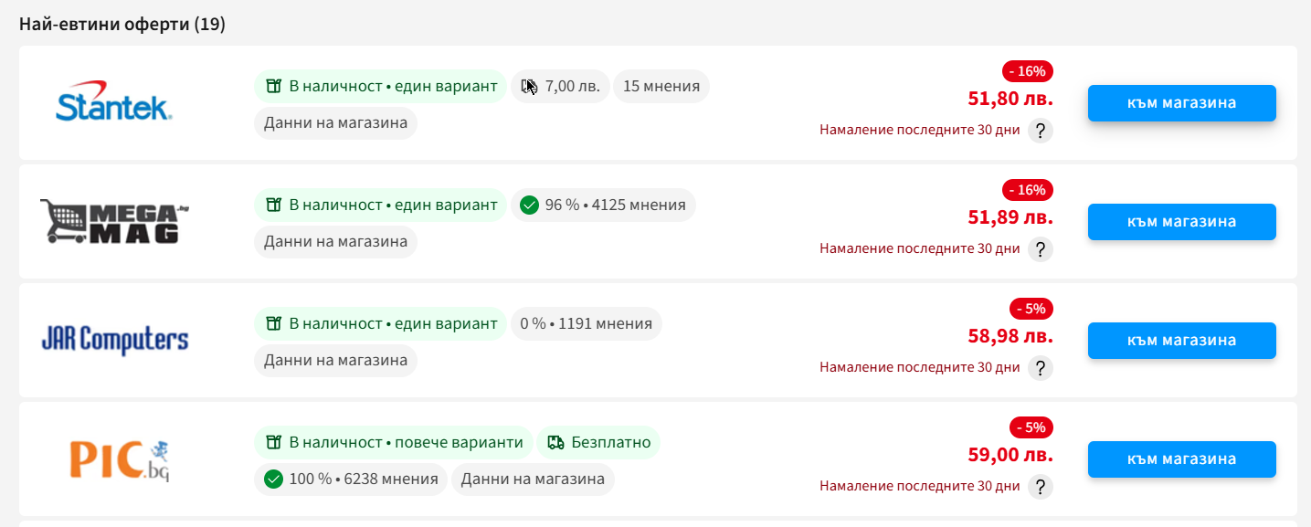
Task: Click question mark icon in MegaMag offer
Action: [x=1041, y=249]
